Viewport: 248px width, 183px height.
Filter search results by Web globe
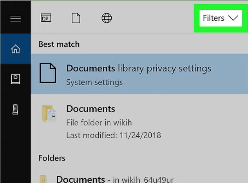coord(107,18)
